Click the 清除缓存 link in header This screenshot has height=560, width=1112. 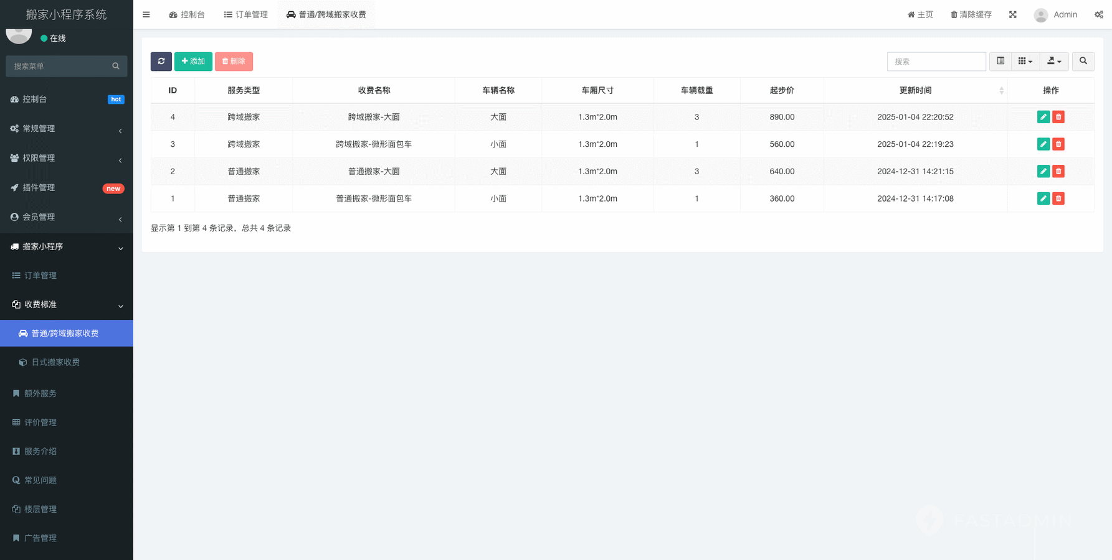(x=971, y=14)
